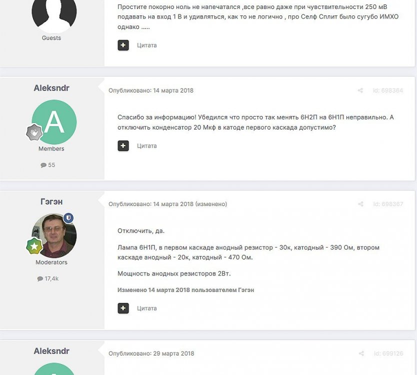Open Гэгэн's 17,4k post count
417x375 pixels.
tap(48, 278)
